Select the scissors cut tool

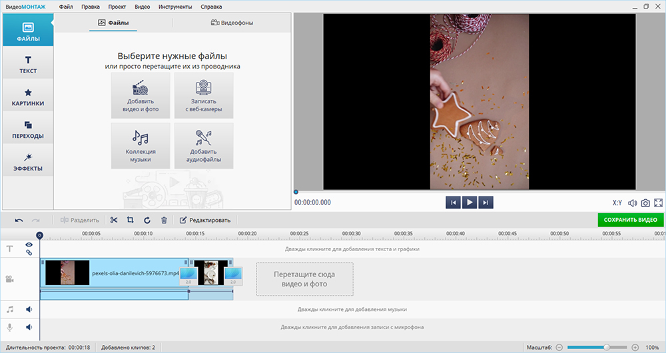pos(114,220)
